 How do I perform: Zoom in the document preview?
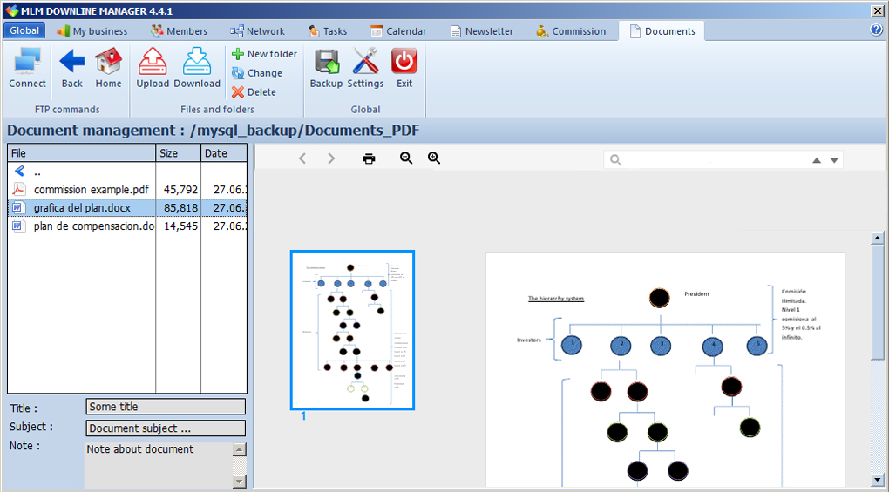coord(434,158)
